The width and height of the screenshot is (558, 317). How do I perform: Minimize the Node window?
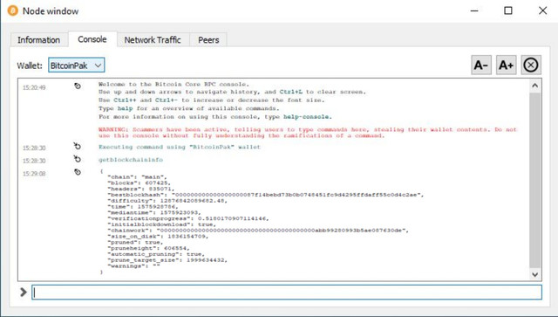point(474,10)
